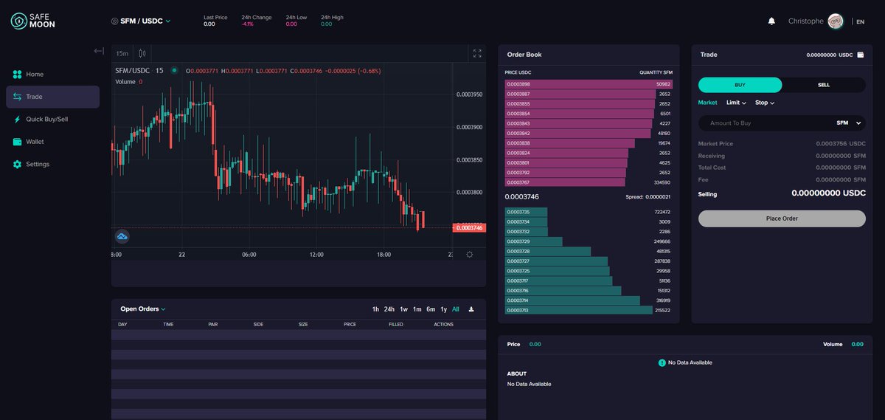
Task: Click the green market status dot on chart
Action: tap(174, 71)
